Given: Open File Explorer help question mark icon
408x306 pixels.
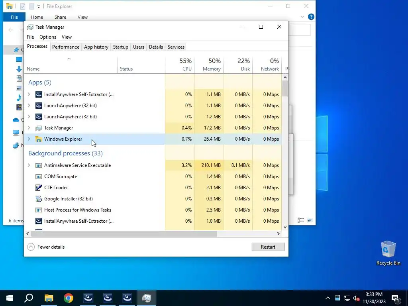Looking at the screenshot, I should coord(311,17).
